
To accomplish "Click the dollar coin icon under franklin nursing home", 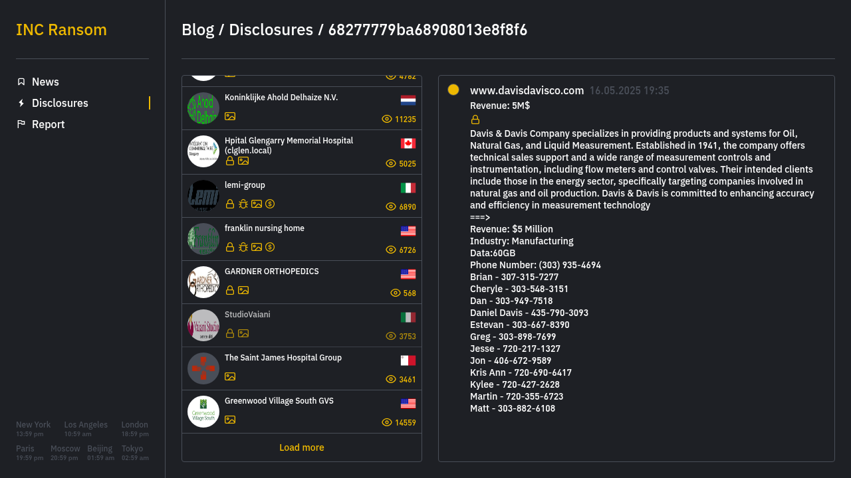I will point(270,247).
